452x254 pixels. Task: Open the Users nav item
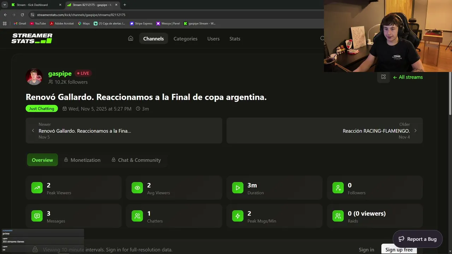click(x=213, y=38)
